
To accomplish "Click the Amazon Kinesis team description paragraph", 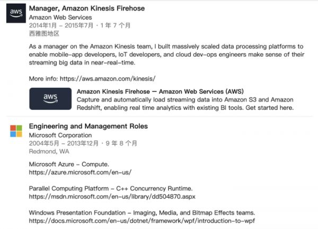I will pyautogui.click(x=166, y=55).
